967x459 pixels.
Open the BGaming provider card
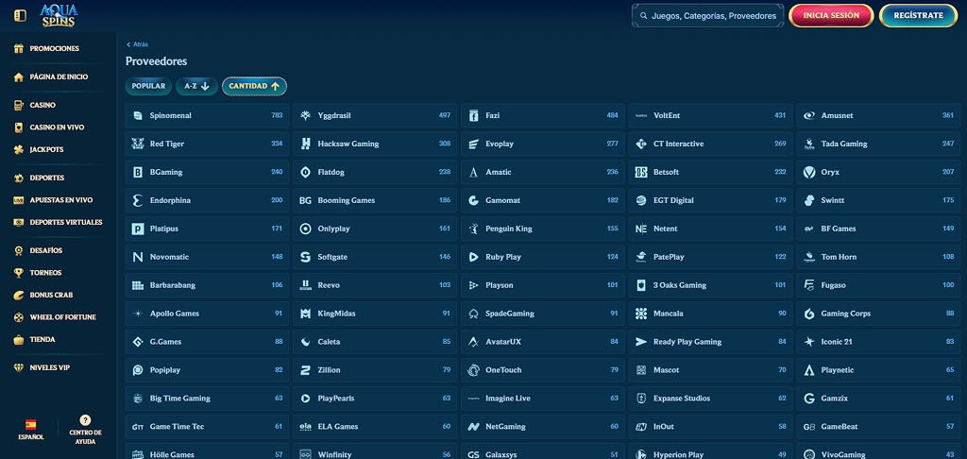[207, 173]
